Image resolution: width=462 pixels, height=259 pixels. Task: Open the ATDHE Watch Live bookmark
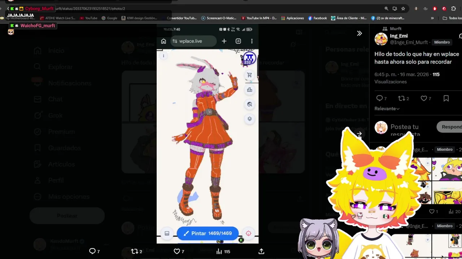58,18
